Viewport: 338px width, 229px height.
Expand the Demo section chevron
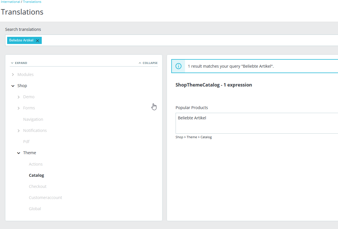point(19,97)
